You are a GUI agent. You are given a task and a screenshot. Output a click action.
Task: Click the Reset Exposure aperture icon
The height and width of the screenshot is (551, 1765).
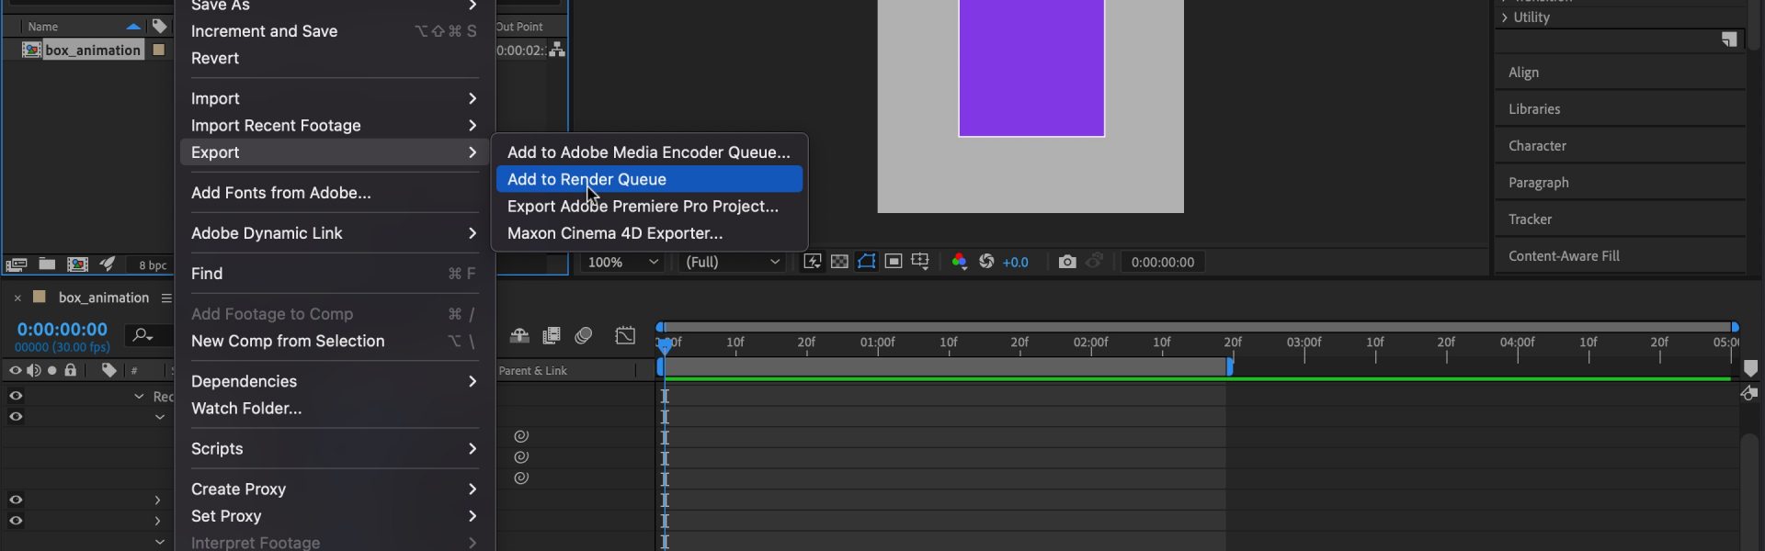coord(986,262)
